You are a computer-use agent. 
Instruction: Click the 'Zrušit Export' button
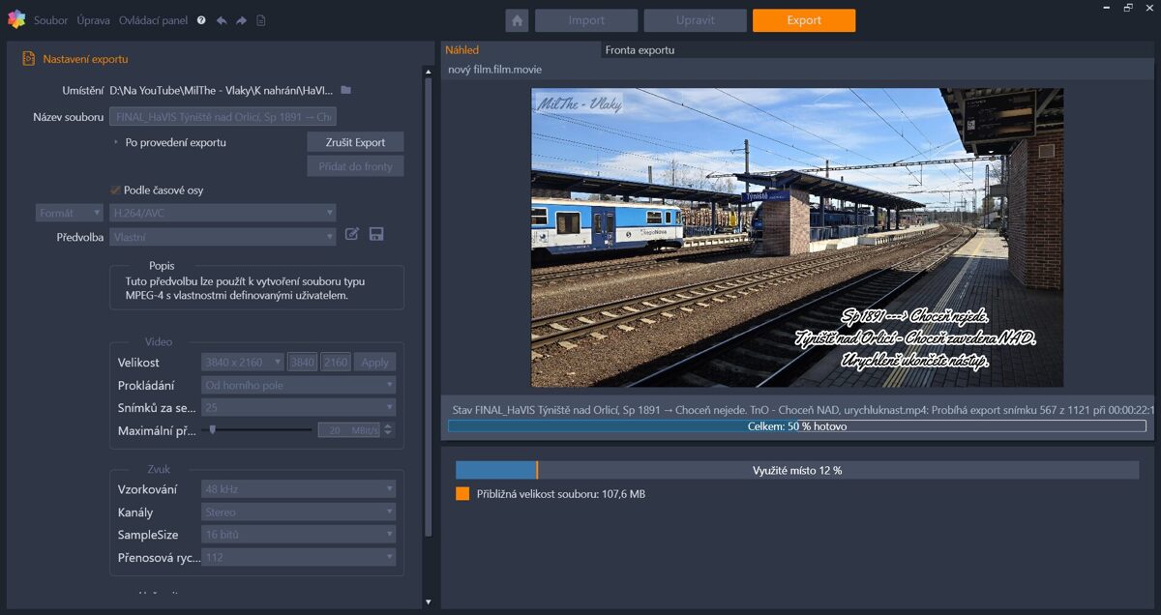pyautogui.click(x=355, y=142)
